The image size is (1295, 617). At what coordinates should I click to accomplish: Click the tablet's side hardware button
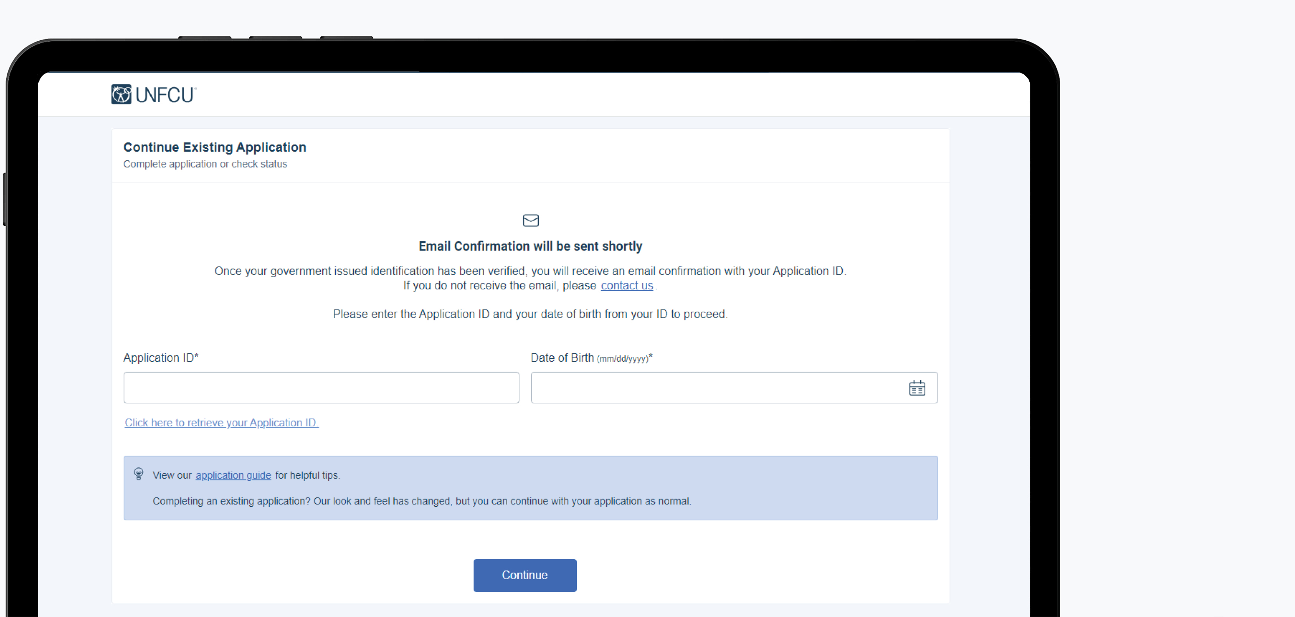pos(4,199)
